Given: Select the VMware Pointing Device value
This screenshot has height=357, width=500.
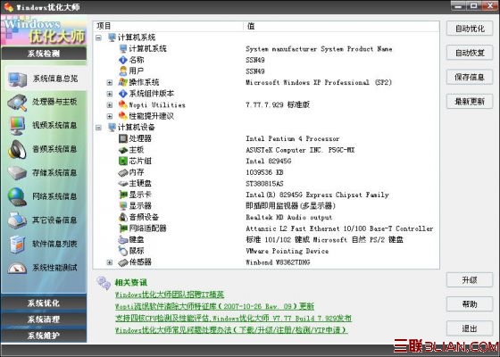Looking at the screenshot, I should [287, 251].
